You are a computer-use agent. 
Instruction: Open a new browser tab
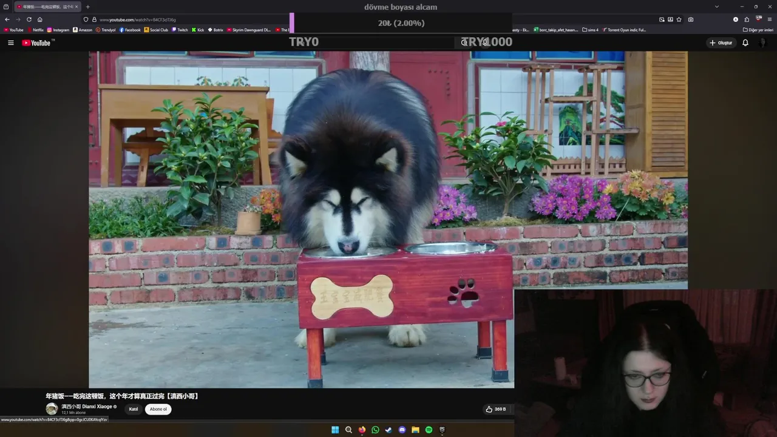pyautogui.click(x=87, y=7)
